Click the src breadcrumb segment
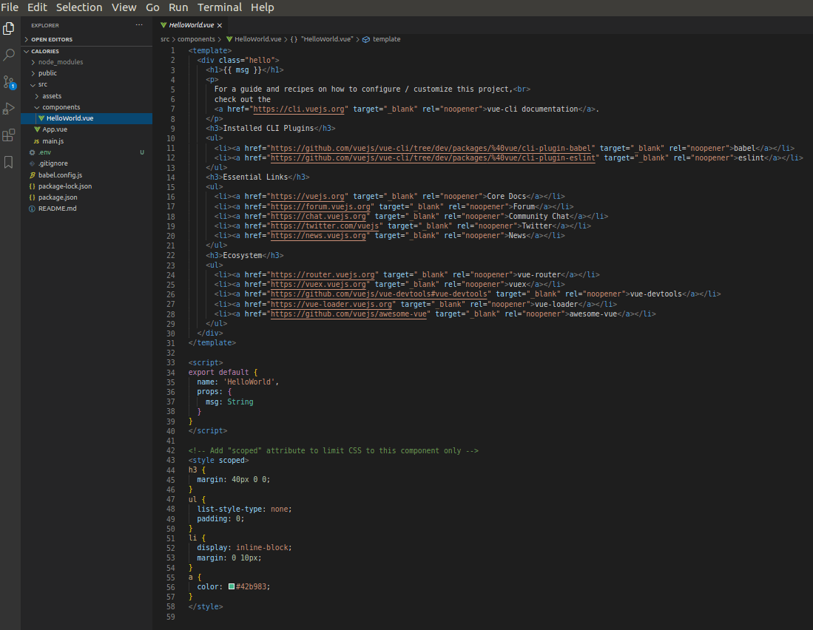This screenshot has width=813, height=630. [x=165, y=39]
